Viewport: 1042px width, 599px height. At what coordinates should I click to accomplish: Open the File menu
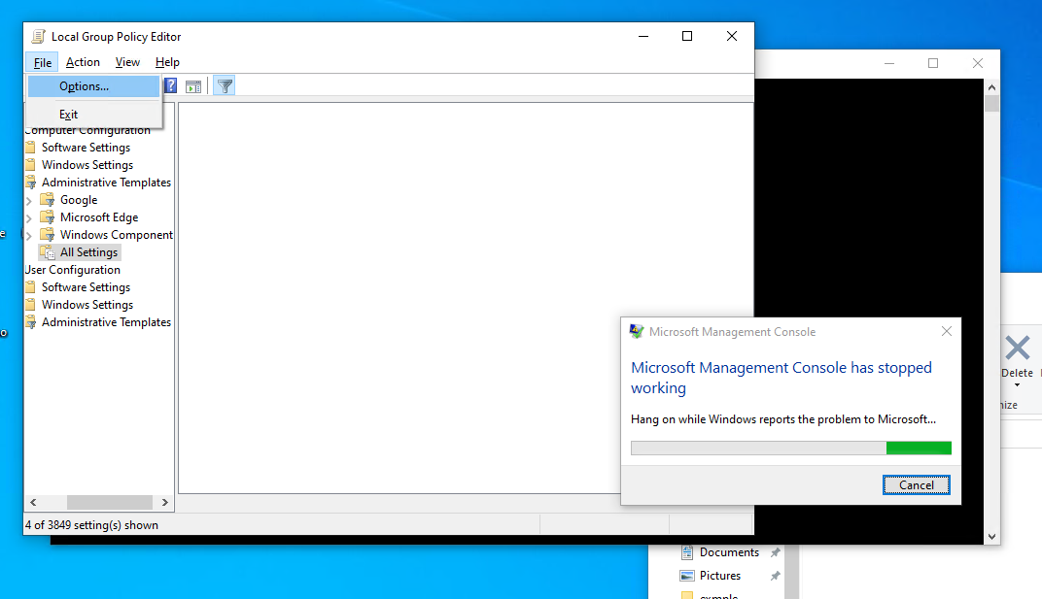pos(43,62)
